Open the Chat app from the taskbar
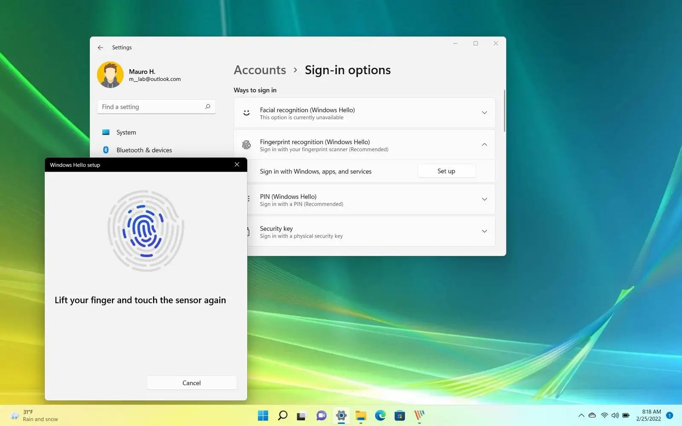Viewport: 682px width, 426px height. [x=321, y=415]
